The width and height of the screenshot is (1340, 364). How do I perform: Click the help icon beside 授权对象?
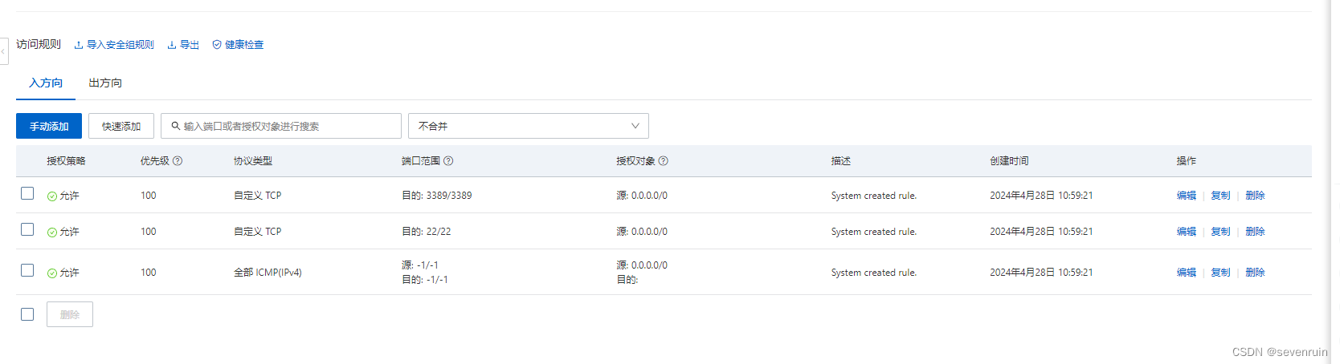(664, 161)
